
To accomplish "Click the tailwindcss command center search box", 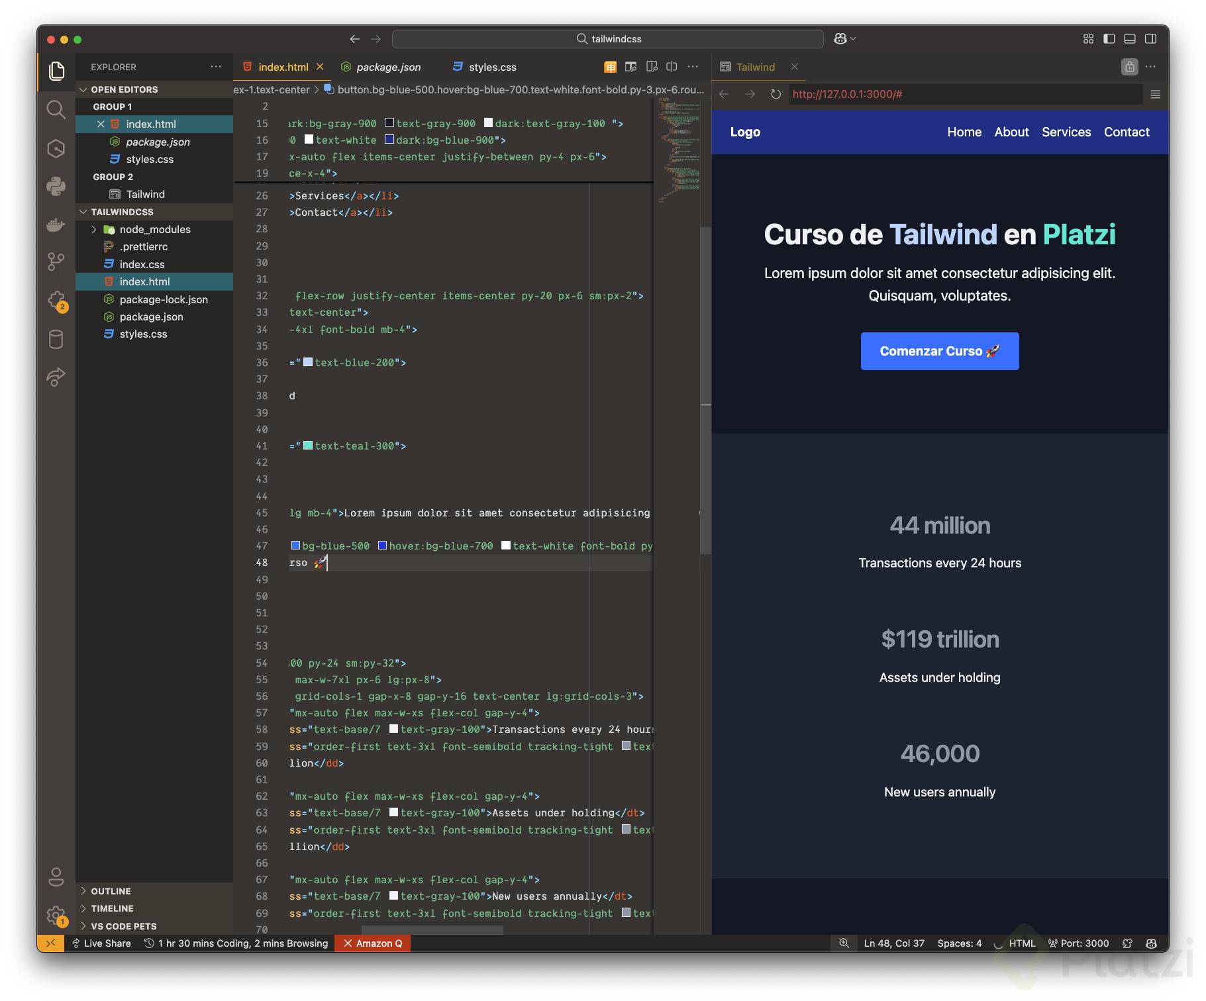I will [608, 39].
